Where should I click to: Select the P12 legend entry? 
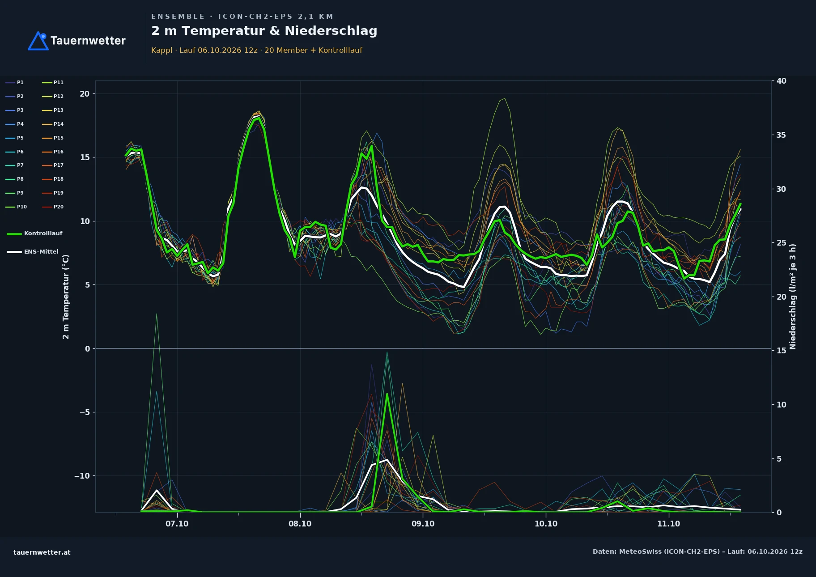click(53, 96)
